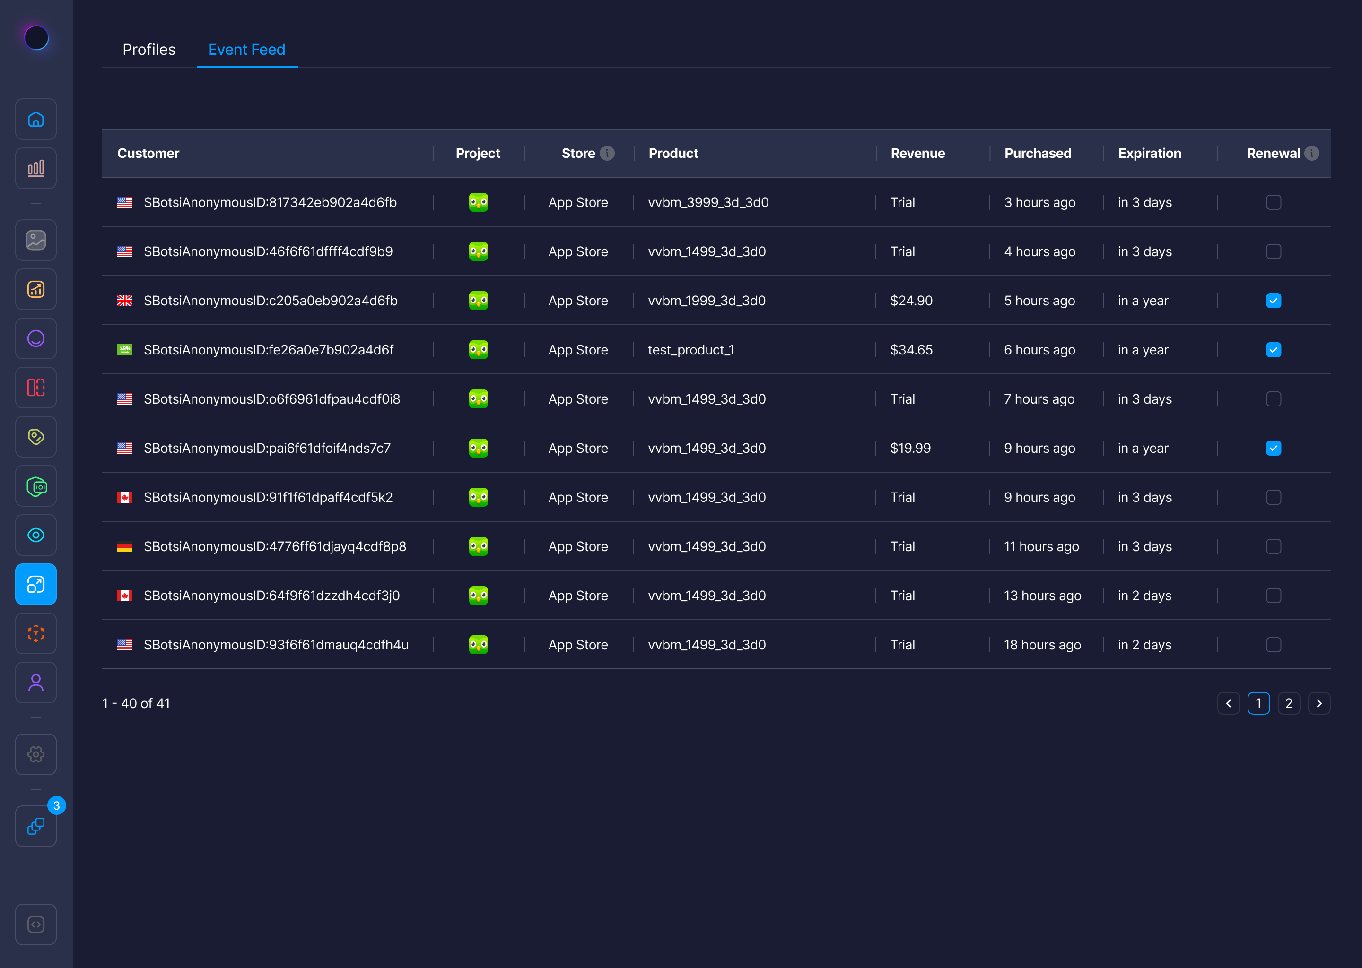Click the purple user profile icon
Viewport: 1362px width, 968px height.
36,683
